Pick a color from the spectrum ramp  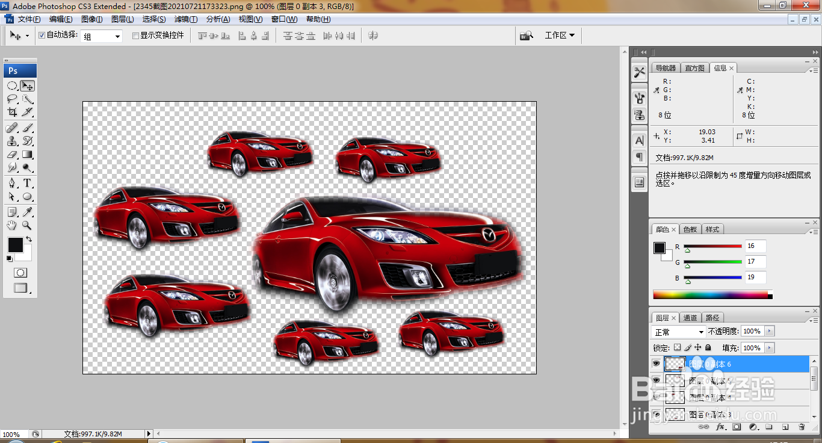pos(712,295)
